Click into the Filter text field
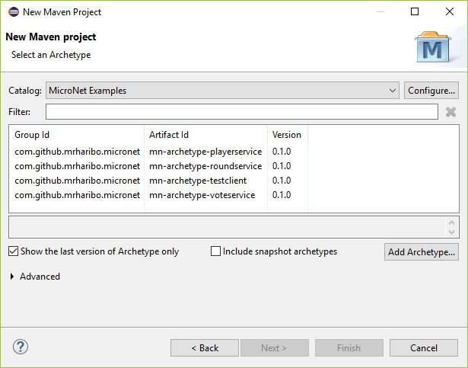Image resolution: width=468 pixels, height=368 pixels. (x=241, y=112)
